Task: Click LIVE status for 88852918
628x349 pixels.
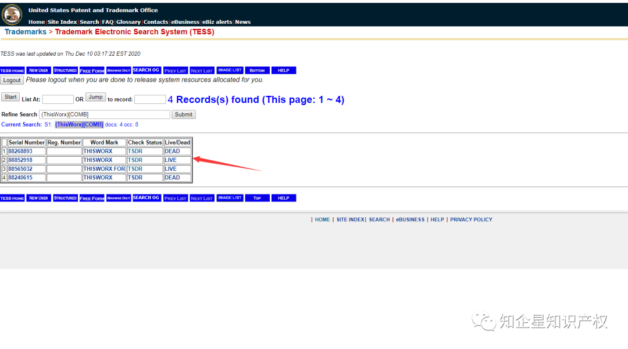Action: tap(170, 160)
